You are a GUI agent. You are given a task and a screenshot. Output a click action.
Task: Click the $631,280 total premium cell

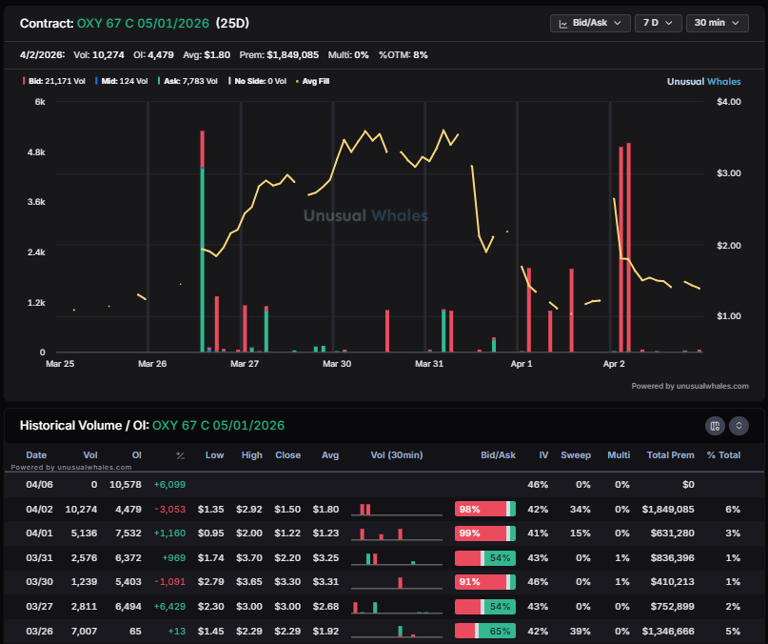(672, 533)
